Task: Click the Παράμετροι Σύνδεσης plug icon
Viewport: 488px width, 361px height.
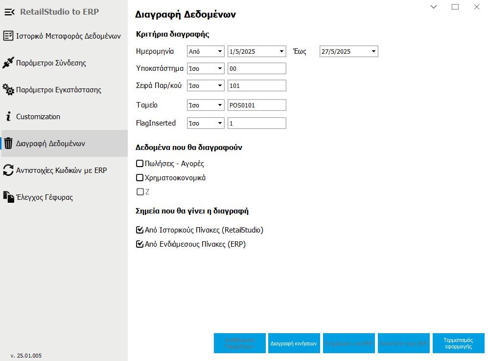Action: click(x=8, y=63)
